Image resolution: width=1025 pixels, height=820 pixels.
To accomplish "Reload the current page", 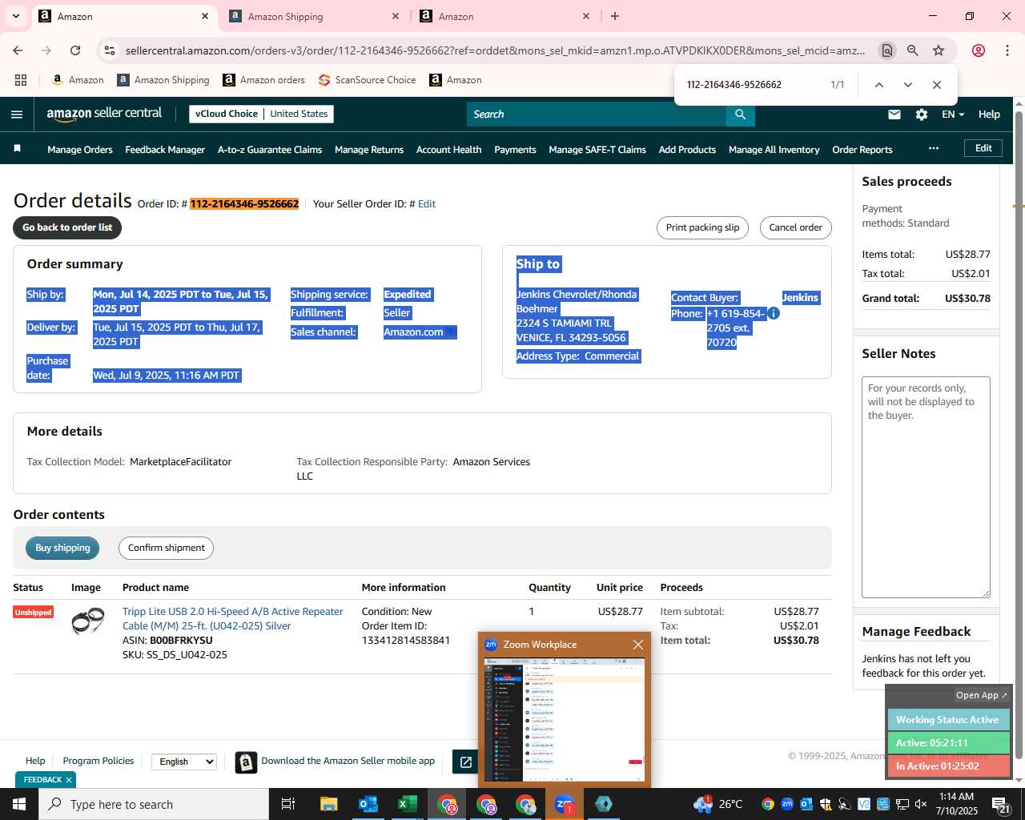I will (75, 50).
